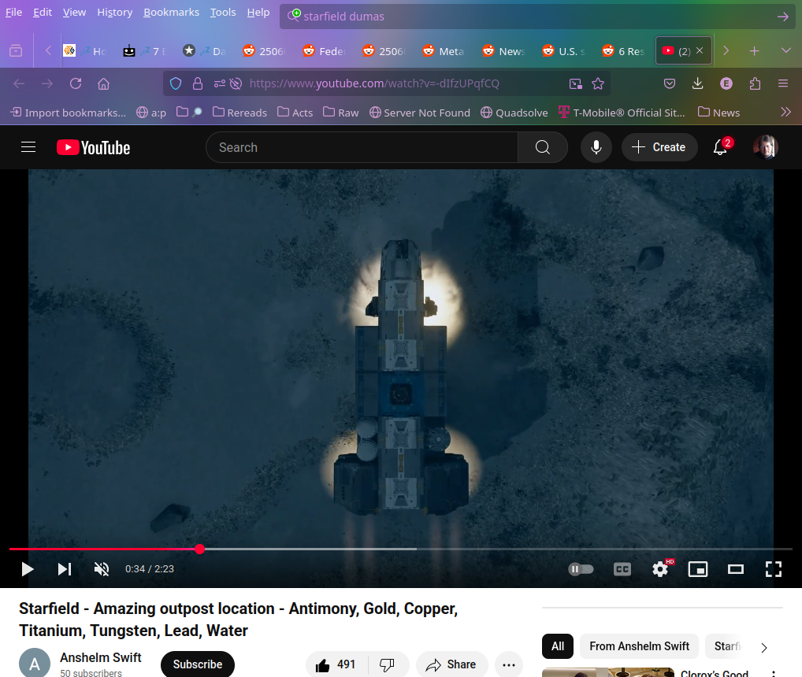Open the YouTube hamburger guide menu
Viewport: 802px width, 677px height.
coord(28,147)
